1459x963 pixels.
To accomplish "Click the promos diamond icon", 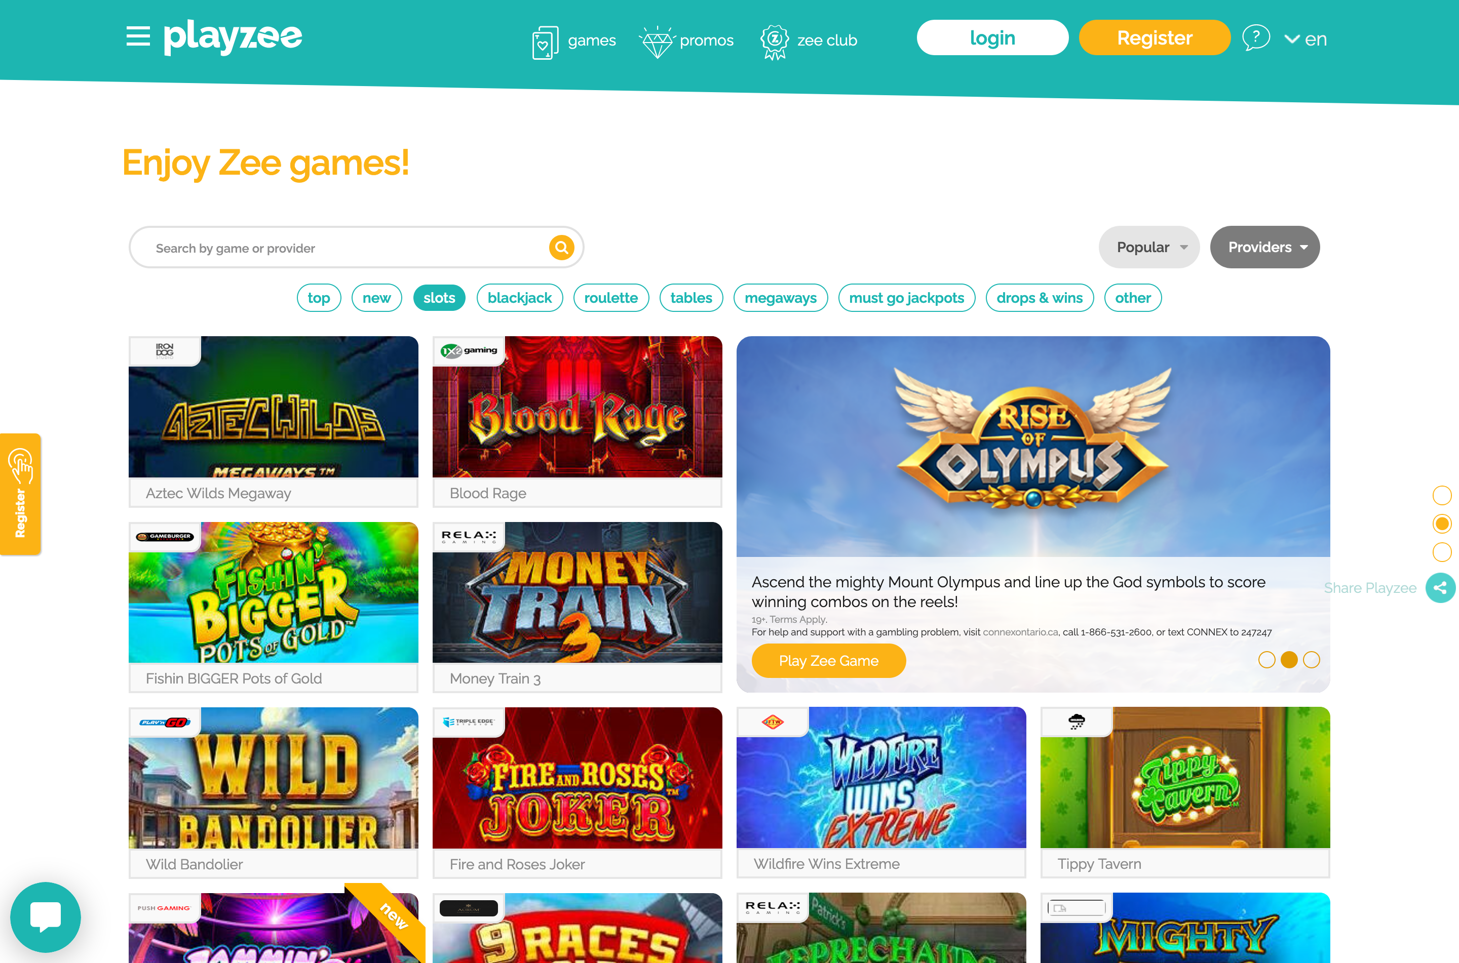I will click(657, 42).
